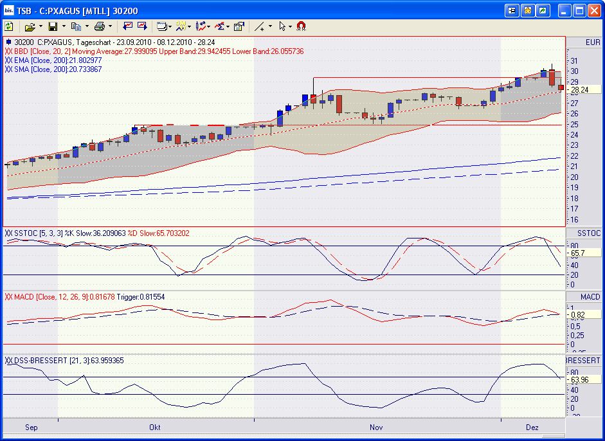Go to next chart with right-arrow icon
The width and height of the screenshot is (605, 441).
coord(142,26)
